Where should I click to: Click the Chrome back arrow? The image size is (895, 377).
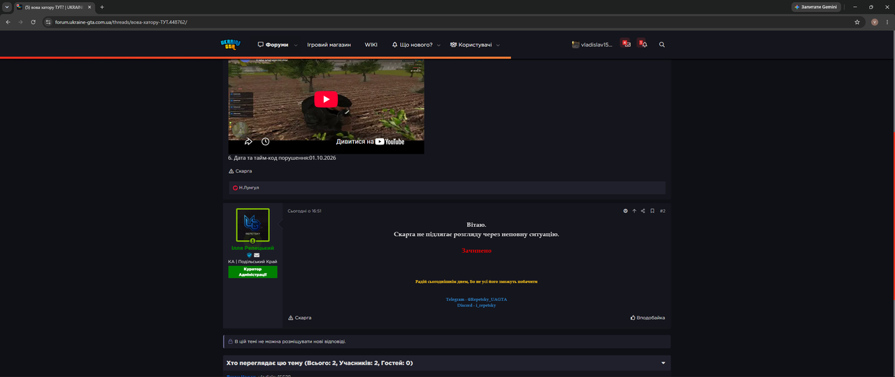click(x=8, y=22)
